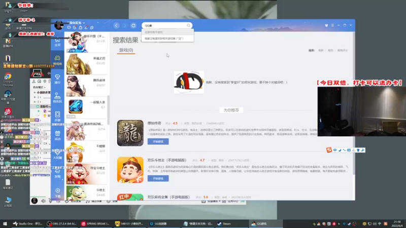
Task: Open 欢乐麻将全集（手游电脑版）title link
Action: point(168,197)
